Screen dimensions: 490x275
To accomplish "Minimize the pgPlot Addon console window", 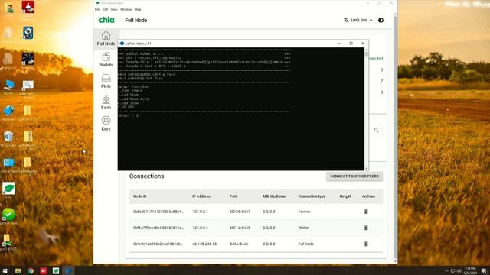I will pyautogui.click(x=339, y=44).
